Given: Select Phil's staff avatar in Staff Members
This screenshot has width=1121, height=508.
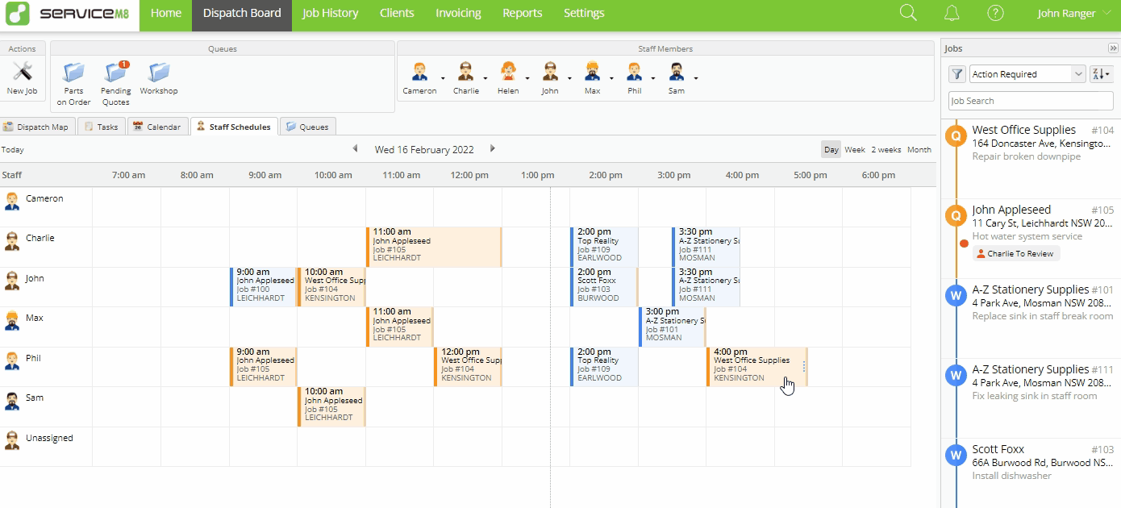Looking at the screenshot, I should pos(635,72).
